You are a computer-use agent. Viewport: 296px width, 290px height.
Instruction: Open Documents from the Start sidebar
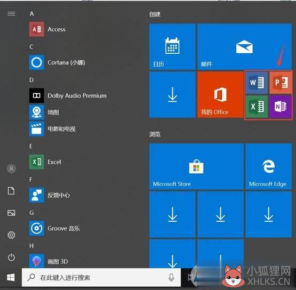11,191
